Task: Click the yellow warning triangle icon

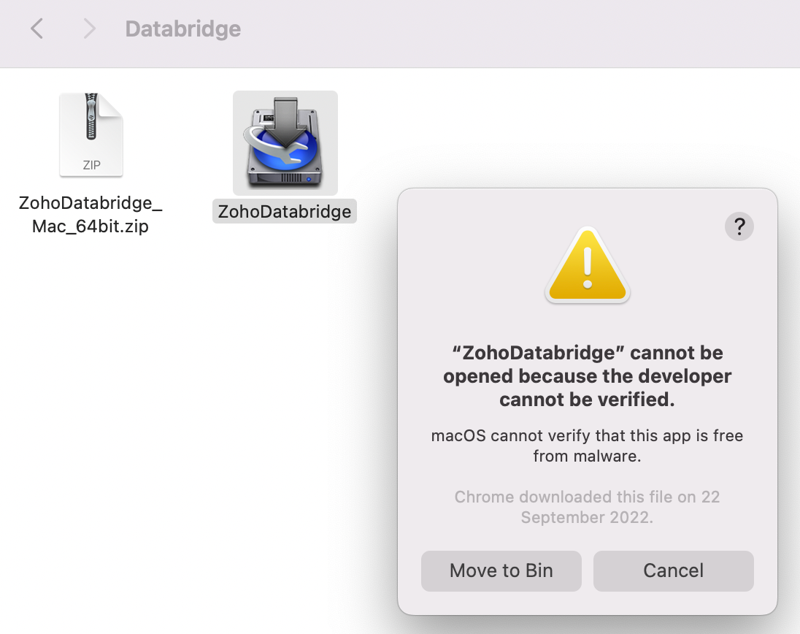Action: click(588, 265)
